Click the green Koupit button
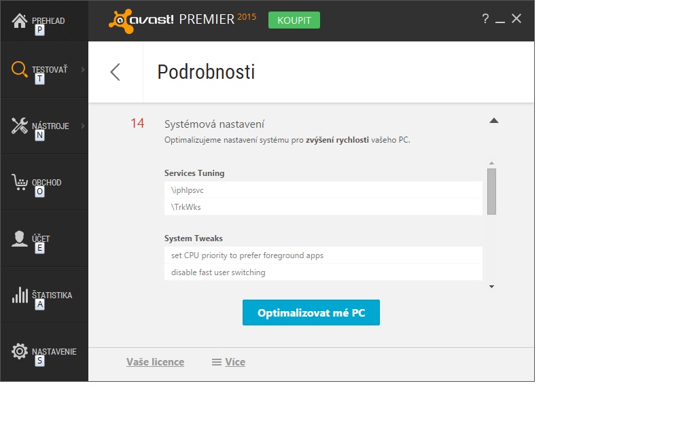The image size is (685, 428). (294, 20)
